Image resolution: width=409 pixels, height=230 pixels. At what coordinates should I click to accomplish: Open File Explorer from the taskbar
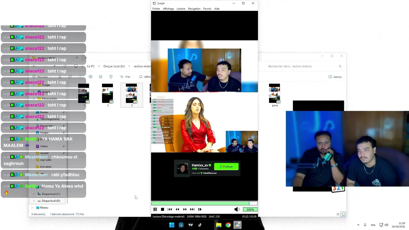[x=219, y=225]
